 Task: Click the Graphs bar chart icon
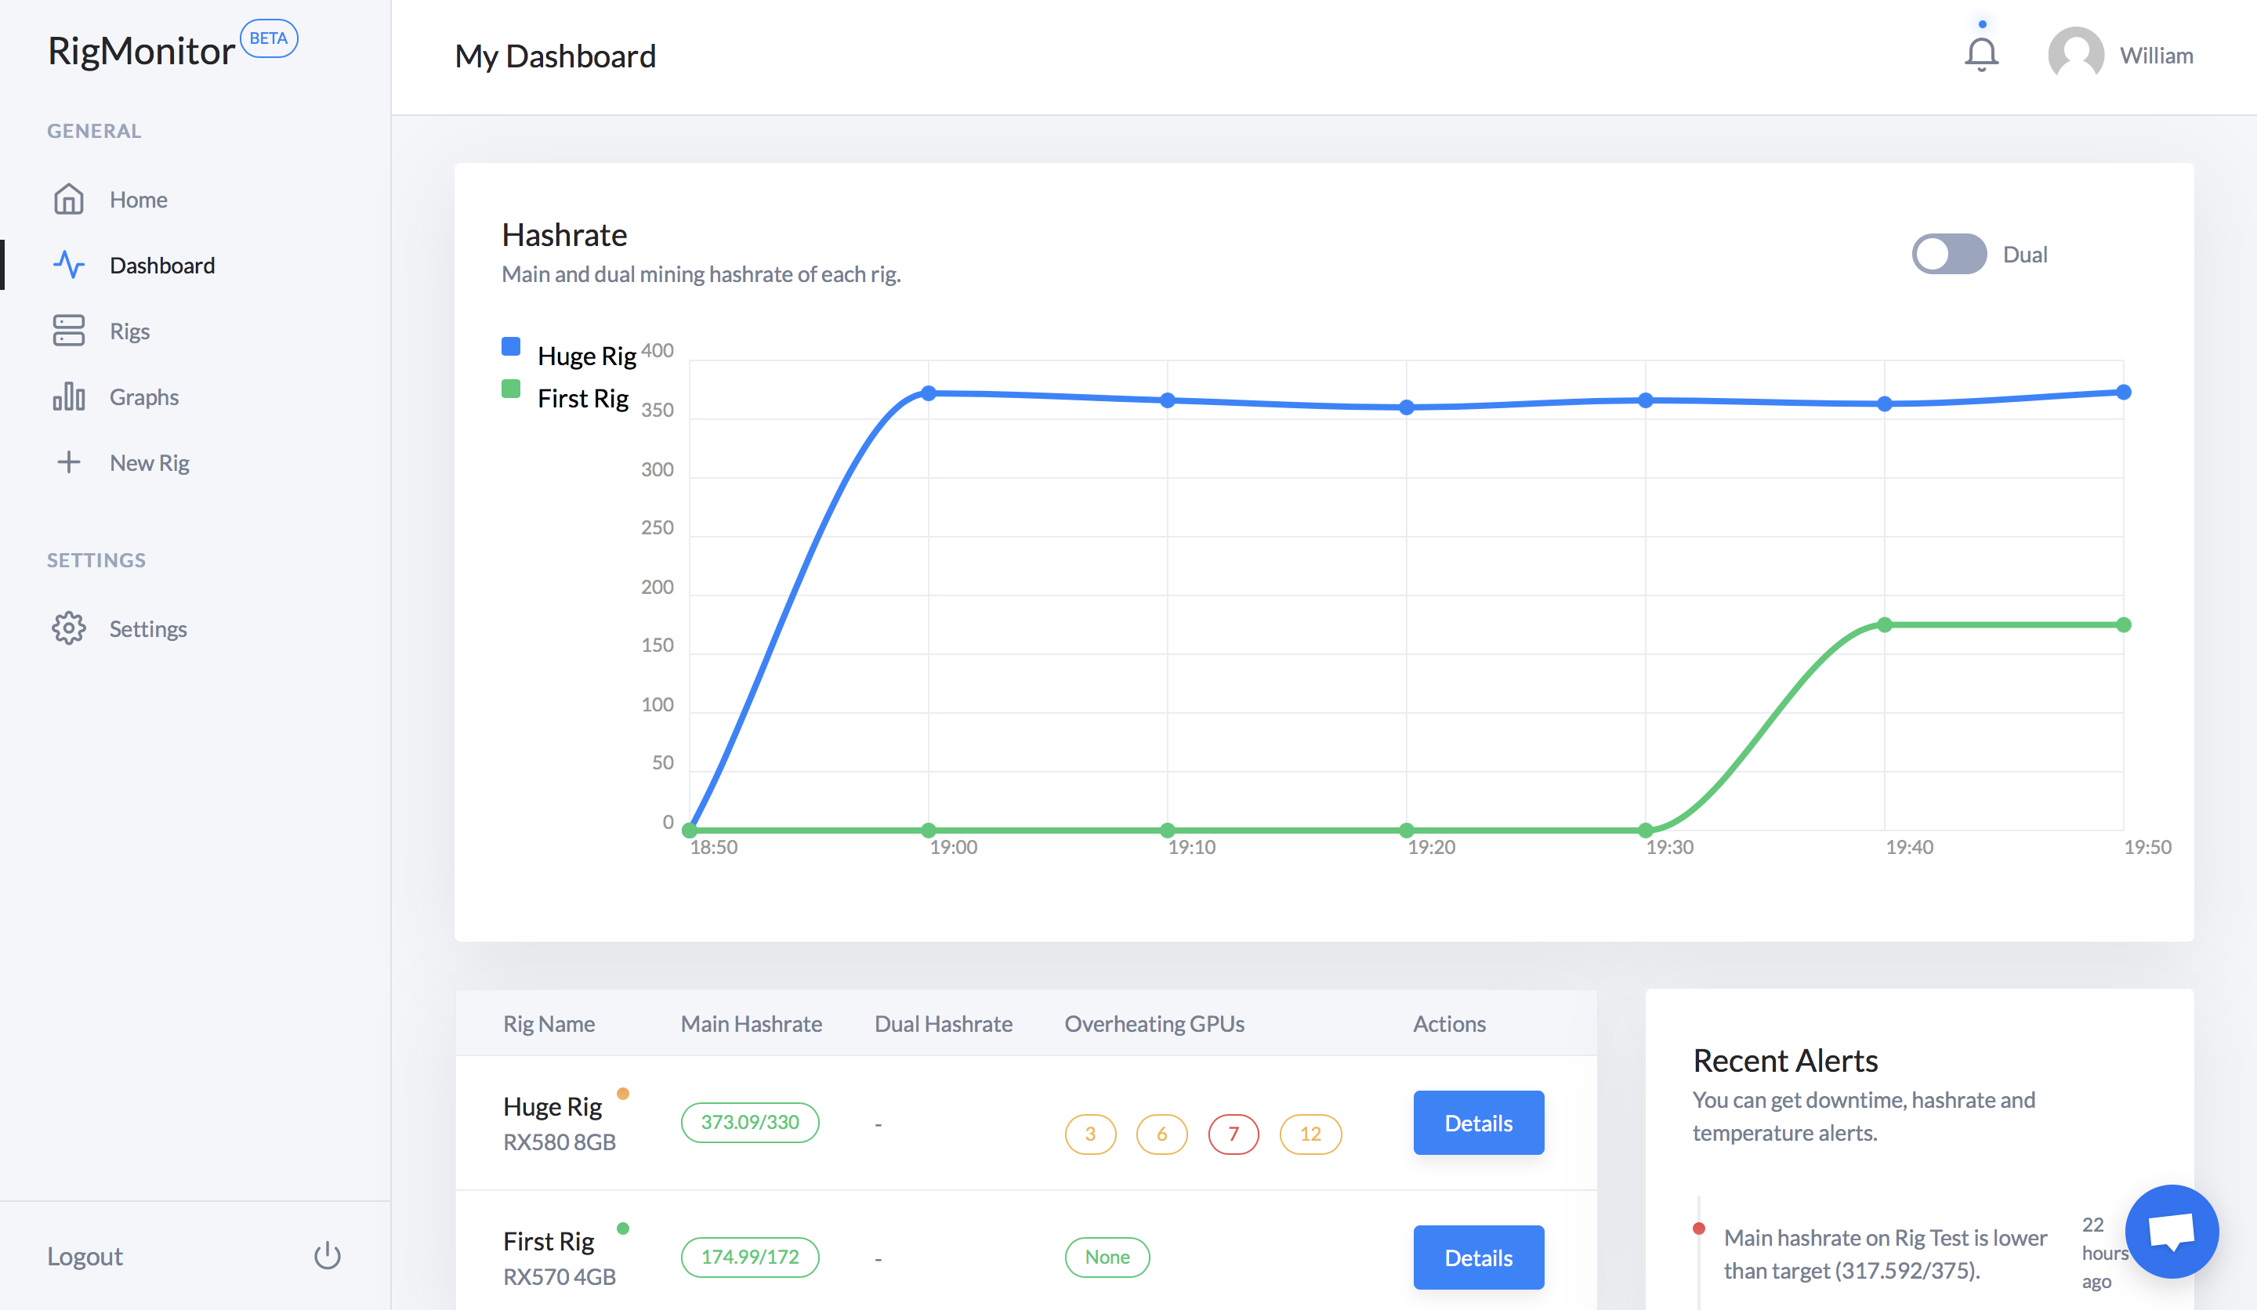[69, 396]
